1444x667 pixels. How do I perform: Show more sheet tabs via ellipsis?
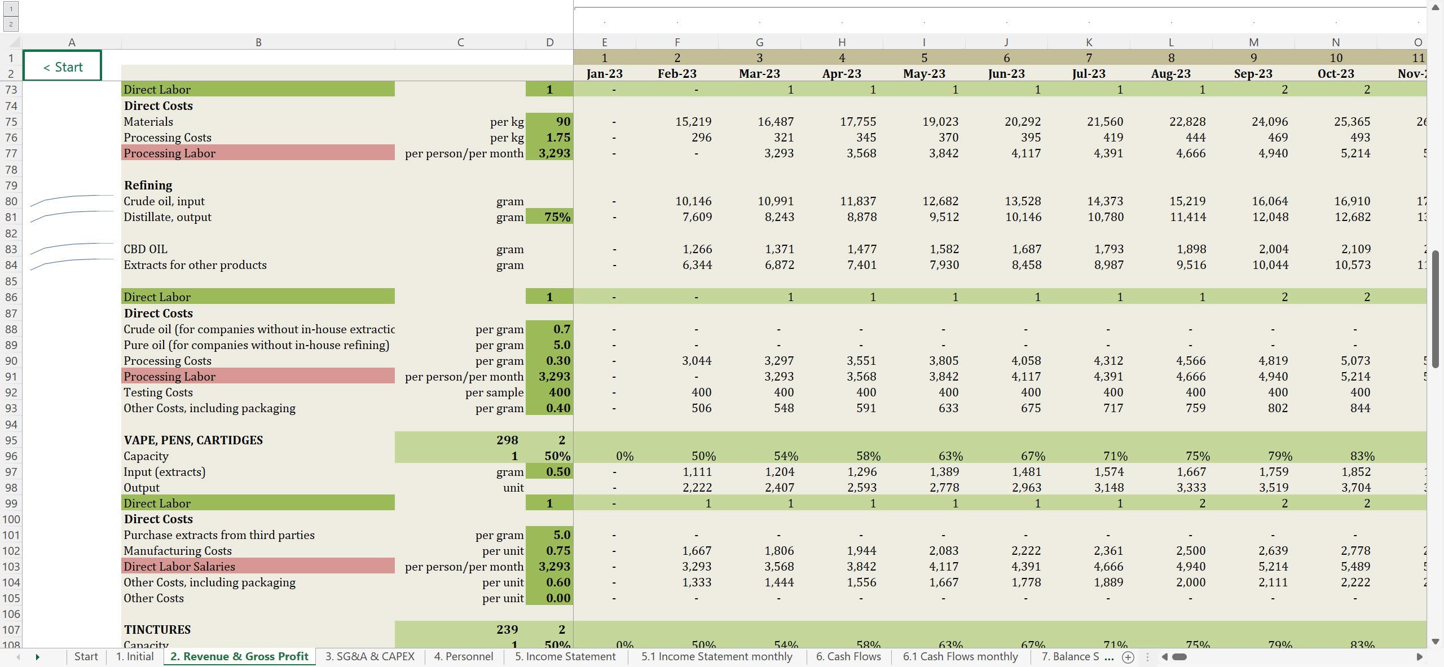(x=1109, y=657)
